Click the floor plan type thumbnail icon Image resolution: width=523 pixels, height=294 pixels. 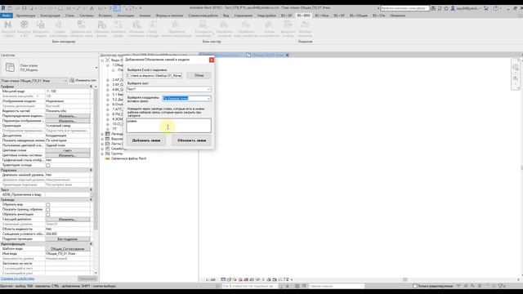(10, 67)
